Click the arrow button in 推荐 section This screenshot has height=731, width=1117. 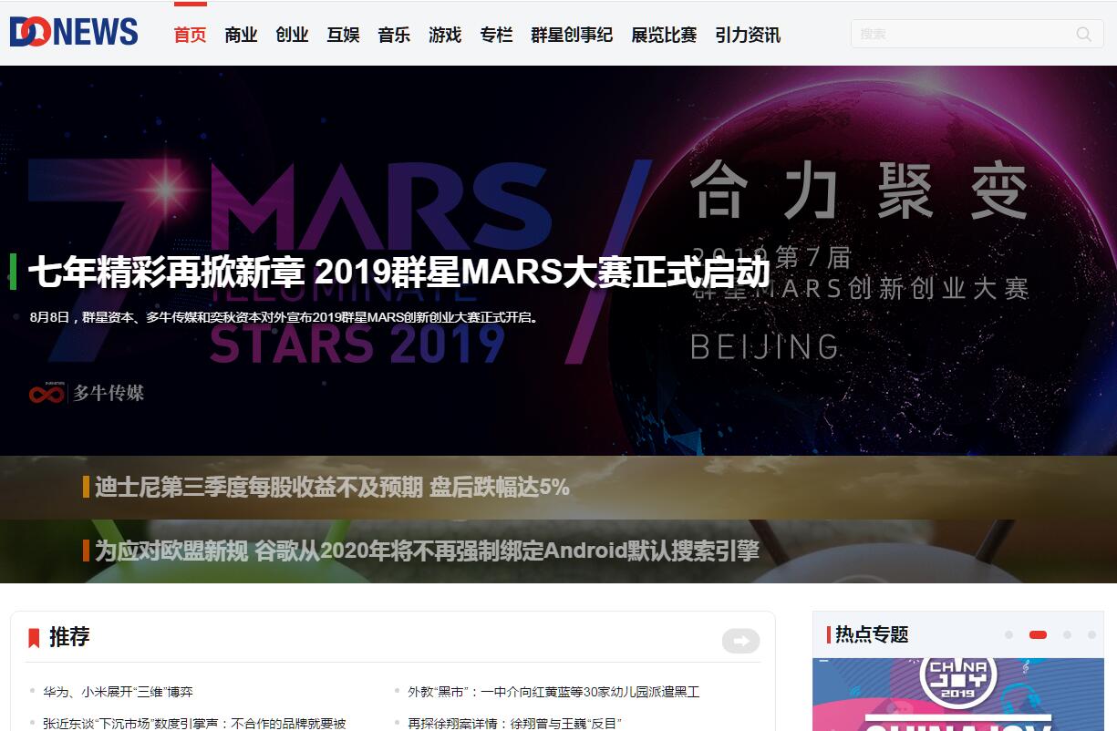point(740,641)
